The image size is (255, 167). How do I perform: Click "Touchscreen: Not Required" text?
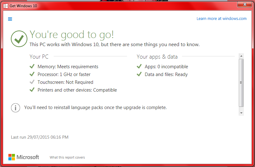[x=65, y=82]
